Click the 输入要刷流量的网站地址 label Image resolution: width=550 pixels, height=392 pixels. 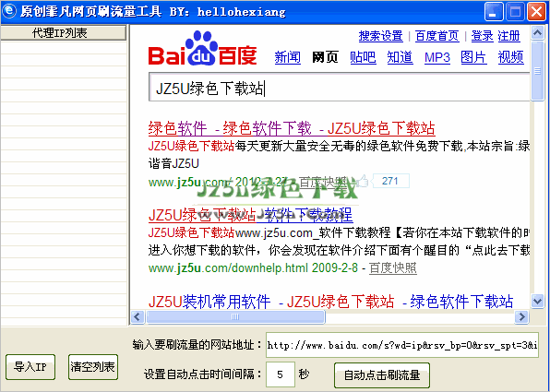[x=197, y=345]
